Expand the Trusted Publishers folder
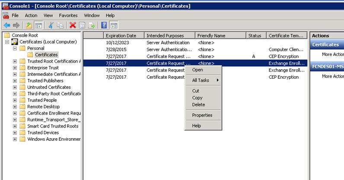The height and width of the screenshot is (180, 344). coord(15,81)
